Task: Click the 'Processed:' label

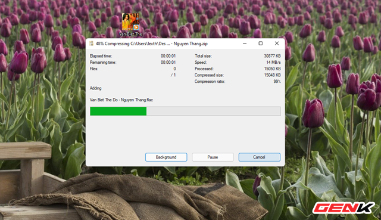Action: 204,69
